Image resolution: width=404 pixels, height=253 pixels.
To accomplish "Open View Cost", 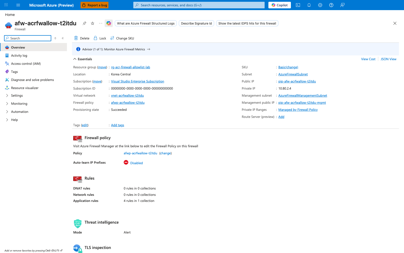I will (368, 59).
